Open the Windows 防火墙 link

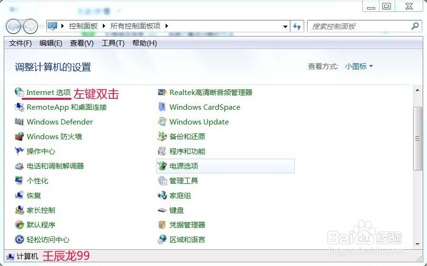[54, 136]
